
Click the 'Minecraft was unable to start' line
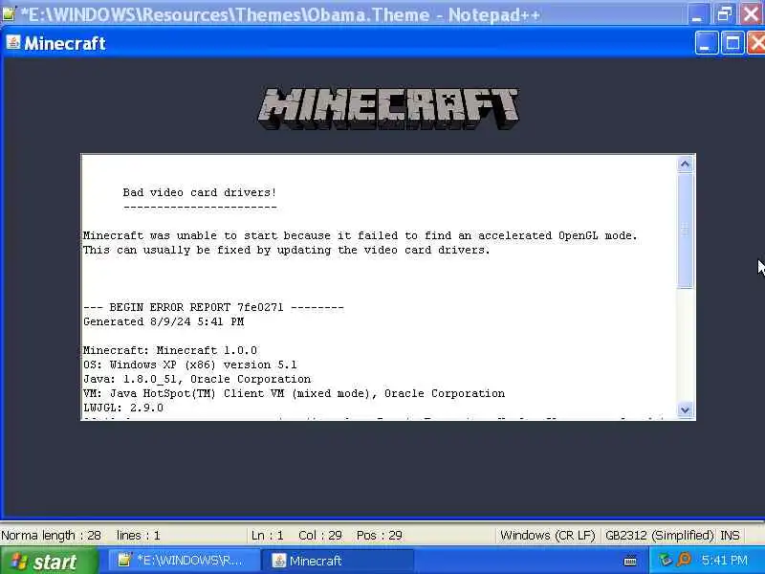click(x=361, y=235)
